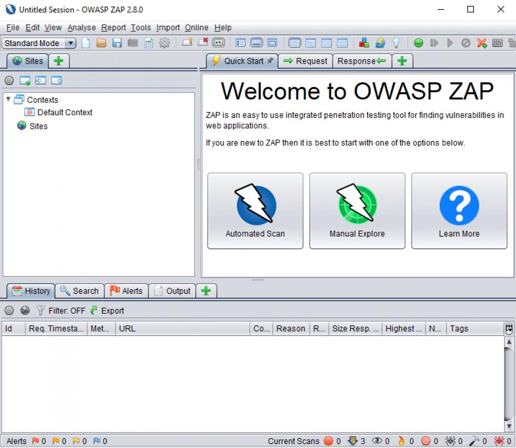Screen dimensions: 516x448
Task: Click the Snapshot Session icon
Action: (133, 43)
